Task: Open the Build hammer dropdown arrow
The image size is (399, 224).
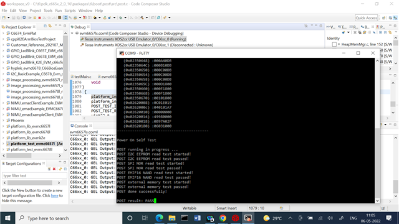Action: click(x=147, y=18)
